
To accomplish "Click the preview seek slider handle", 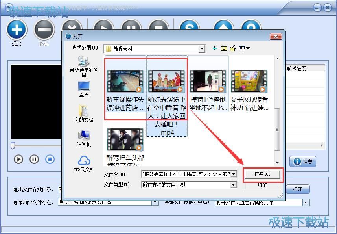I will (13, 146).
